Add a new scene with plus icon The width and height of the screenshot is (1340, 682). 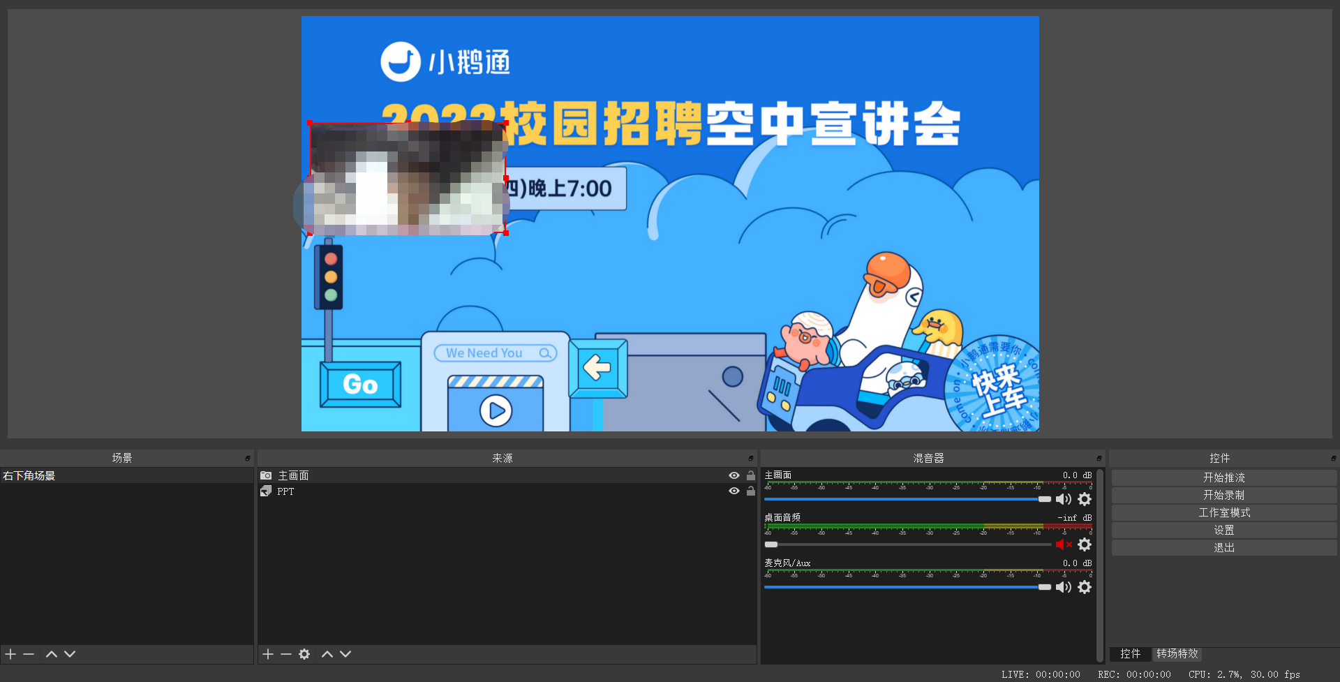(10, 654)
